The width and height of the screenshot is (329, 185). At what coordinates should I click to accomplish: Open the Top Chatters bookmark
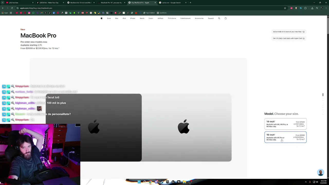149,13
